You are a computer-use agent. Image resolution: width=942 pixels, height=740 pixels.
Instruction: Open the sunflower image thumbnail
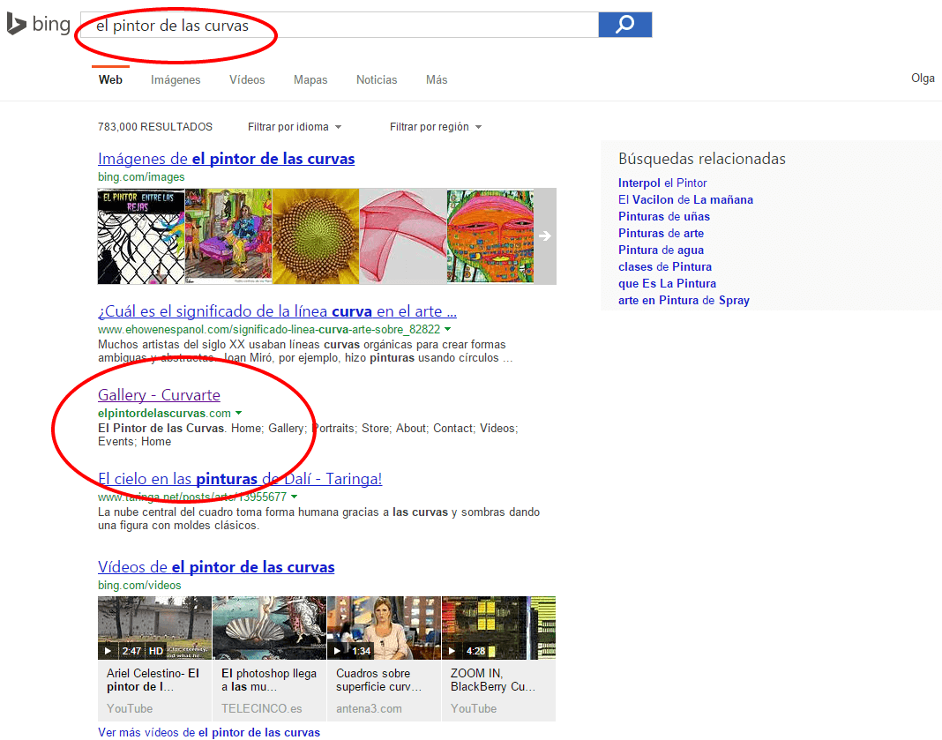316,236
